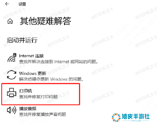
Task: Open the Windows 更新 troubleshooter
Action: (x=45, y=76)
